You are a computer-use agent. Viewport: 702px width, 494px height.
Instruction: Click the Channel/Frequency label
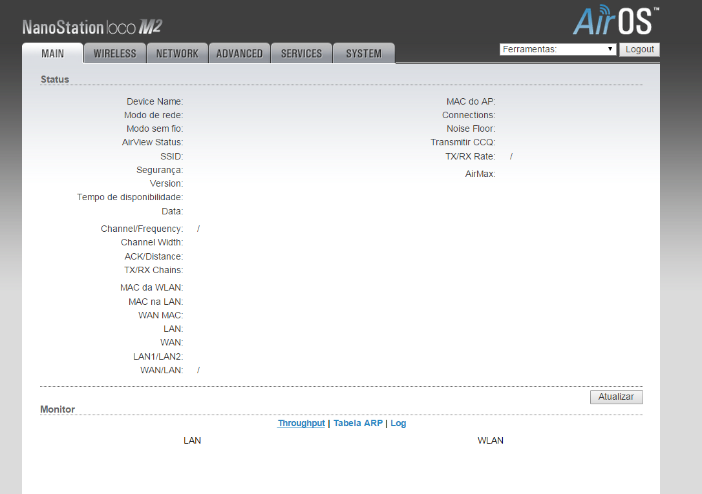[142, 229]
